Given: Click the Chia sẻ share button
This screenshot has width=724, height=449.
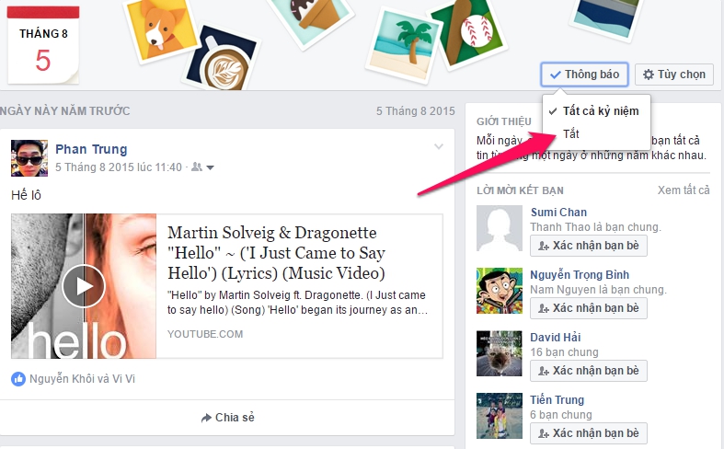Looking at the screenshot, I should click(227, 418).
